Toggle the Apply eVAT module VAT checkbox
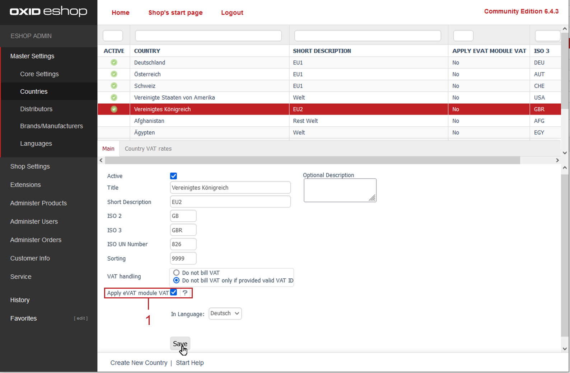Viewport: 570px width, 373px height. tap(174, 292)
